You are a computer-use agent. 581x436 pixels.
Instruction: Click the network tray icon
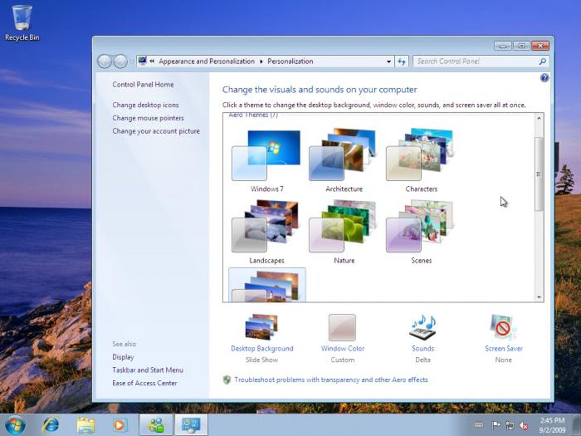click(x=510, y=425)
